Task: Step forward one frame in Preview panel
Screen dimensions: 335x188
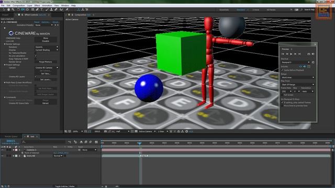Action: pyautogui.click(x=295, y=54)
